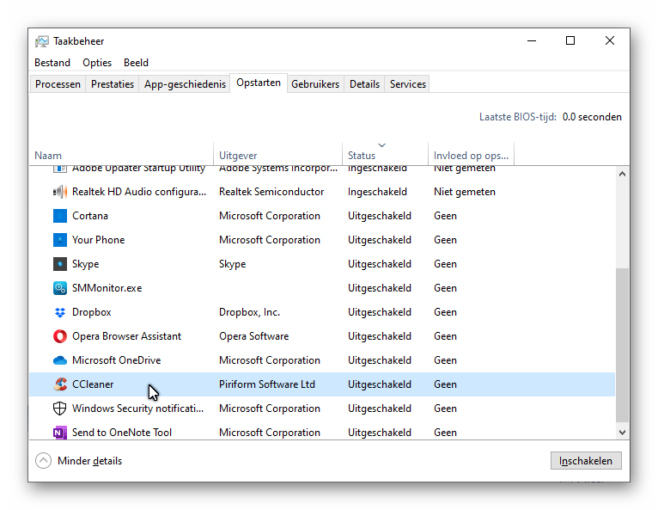Click the CCleaner icon
This screenshot has height=510, width=658.
coord(59,384)
